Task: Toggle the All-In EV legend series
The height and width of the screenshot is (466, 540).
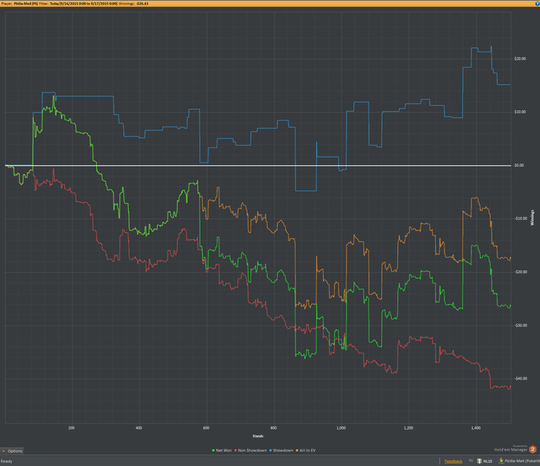Action: (x=305, y=451)
